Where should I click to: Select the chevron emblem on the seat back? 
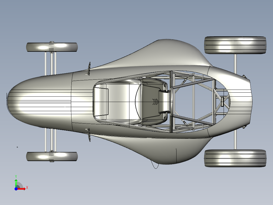(x=155, y=102)
